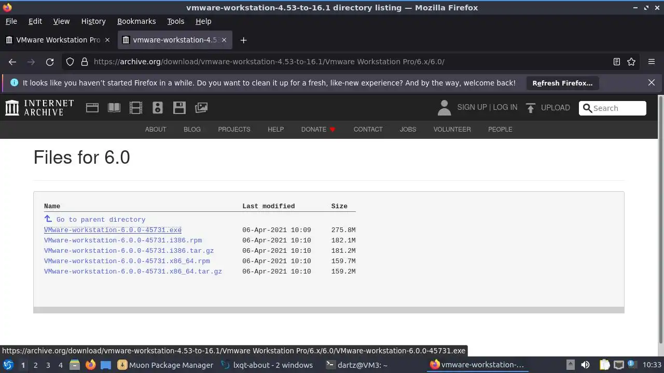
Task: Open file manager from taskbar quicklaunch
Action: (x=74, y=365)
